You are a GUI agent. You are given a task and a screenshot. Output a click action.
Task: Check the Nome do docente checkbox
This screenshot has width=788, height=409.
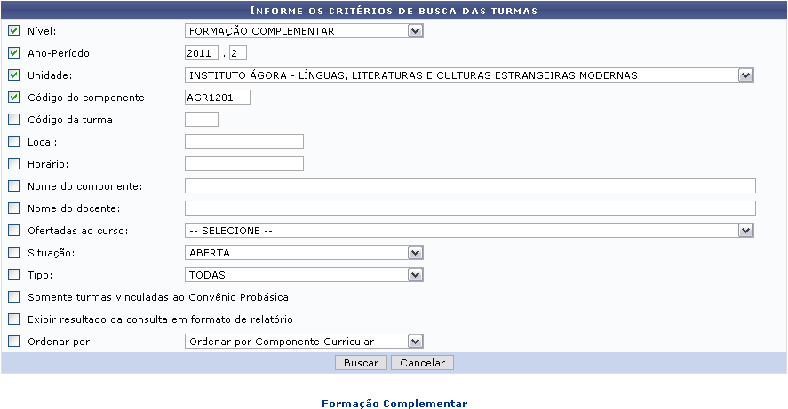click(13, 208)
